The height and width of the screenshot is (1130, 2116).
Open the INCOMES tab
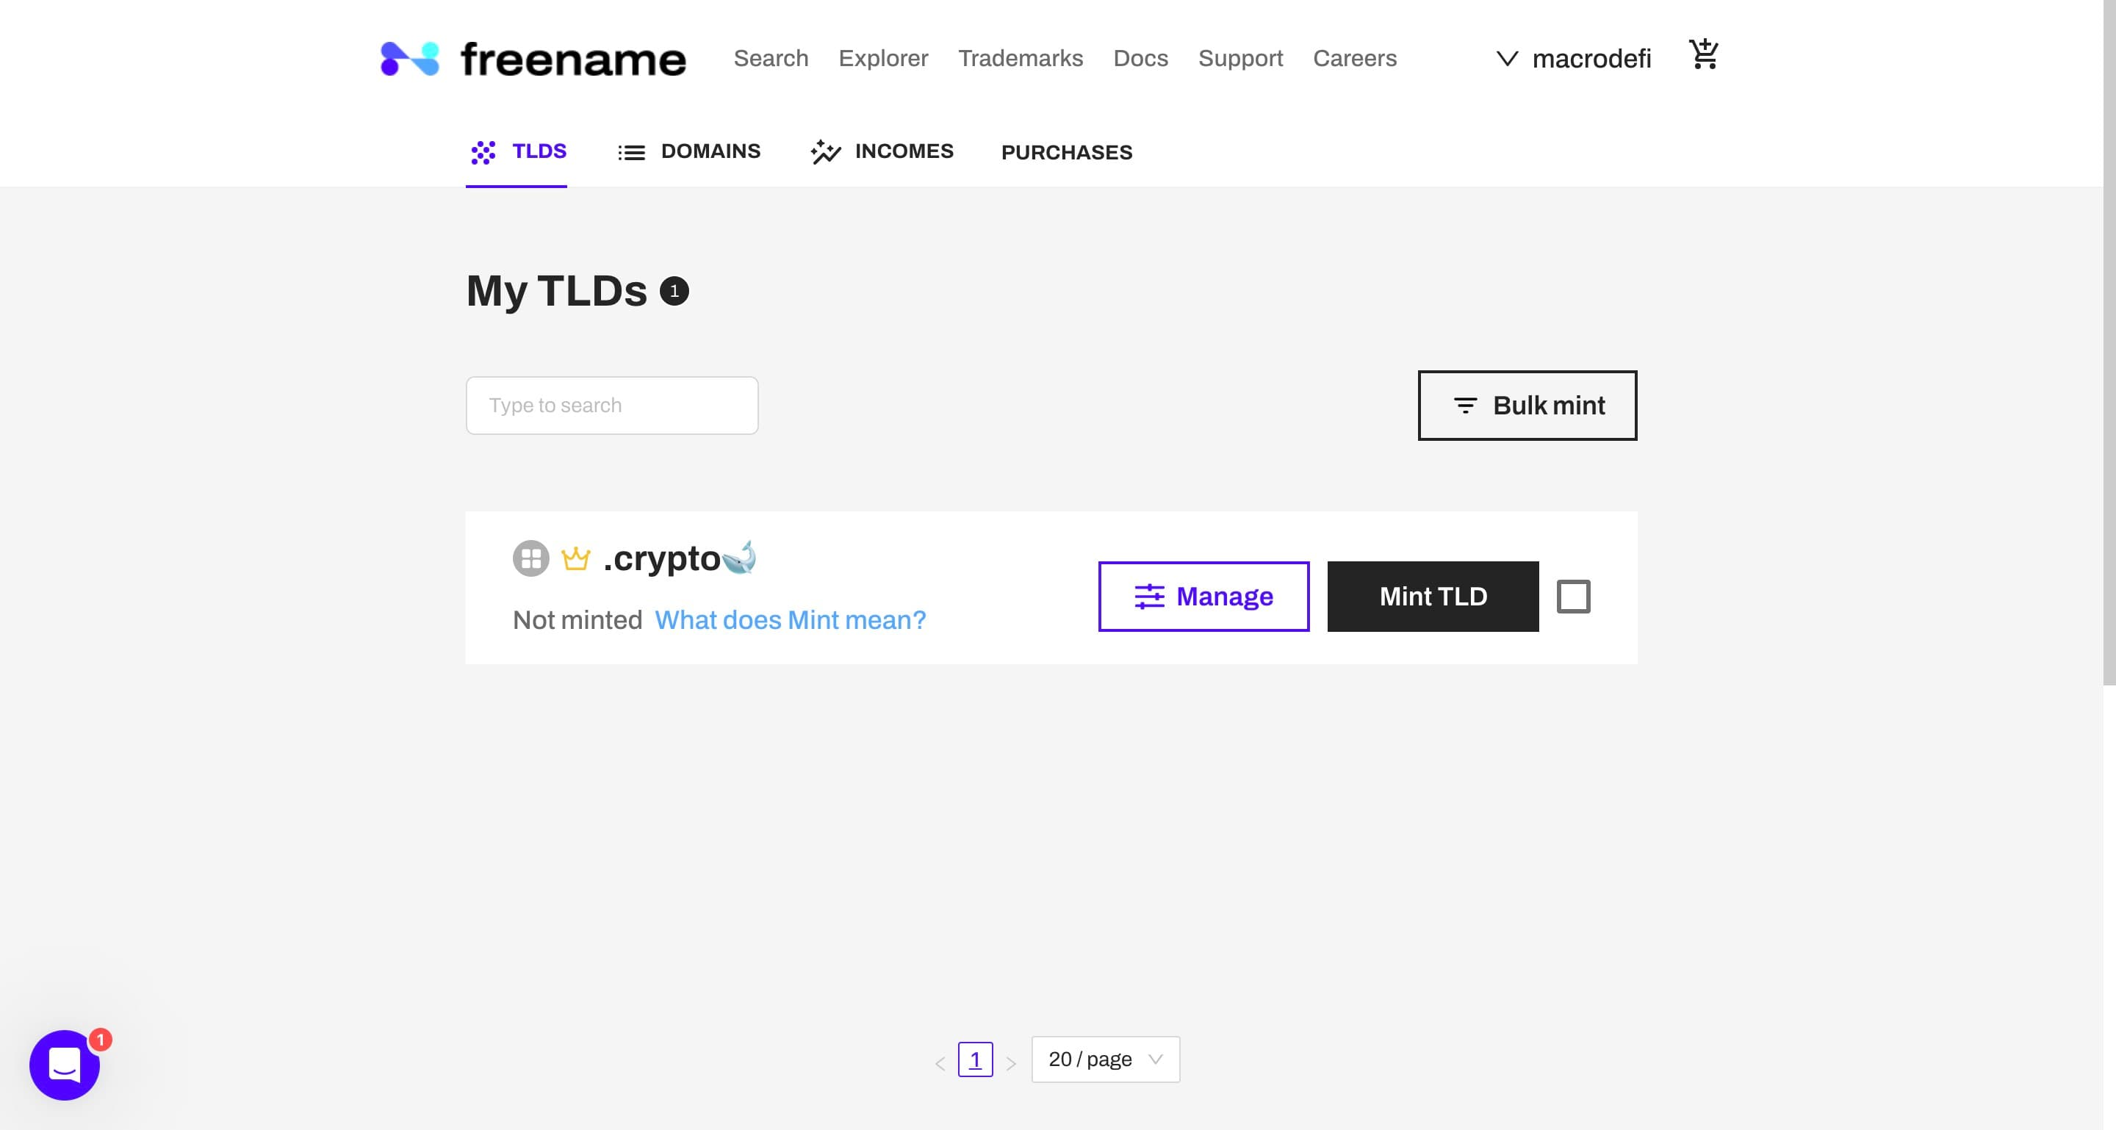coord(882,152)
